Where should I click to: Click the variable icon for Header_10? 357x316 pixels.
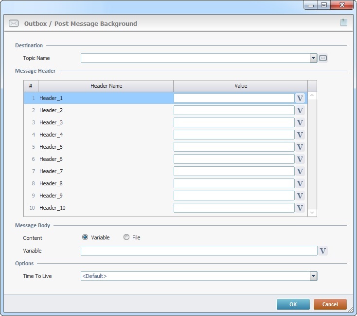300,208
